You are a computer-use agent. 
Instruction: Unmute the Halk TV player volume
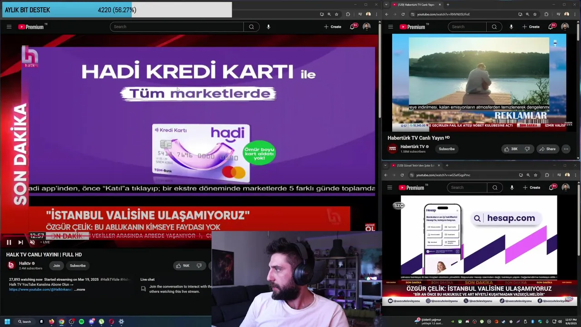(x=32, y=242)
